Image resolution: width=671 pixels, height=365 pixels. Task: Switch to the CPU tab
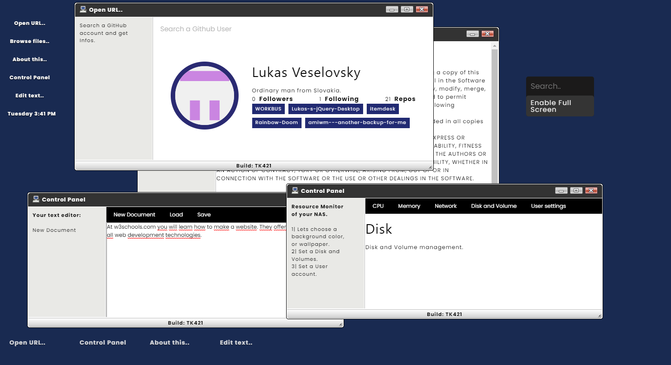click(378, 206)
